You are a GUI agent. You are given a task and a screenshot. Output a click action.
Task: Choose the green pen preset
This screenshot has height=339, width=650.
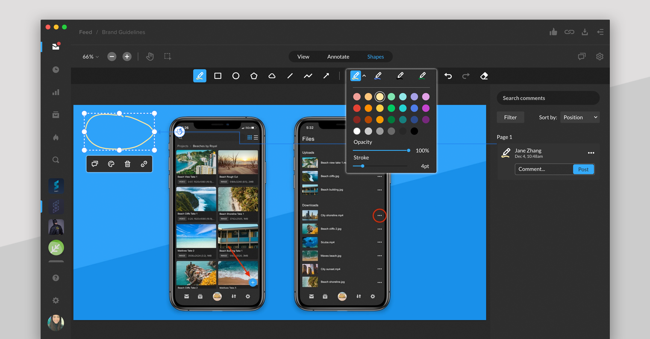(422, 76)
